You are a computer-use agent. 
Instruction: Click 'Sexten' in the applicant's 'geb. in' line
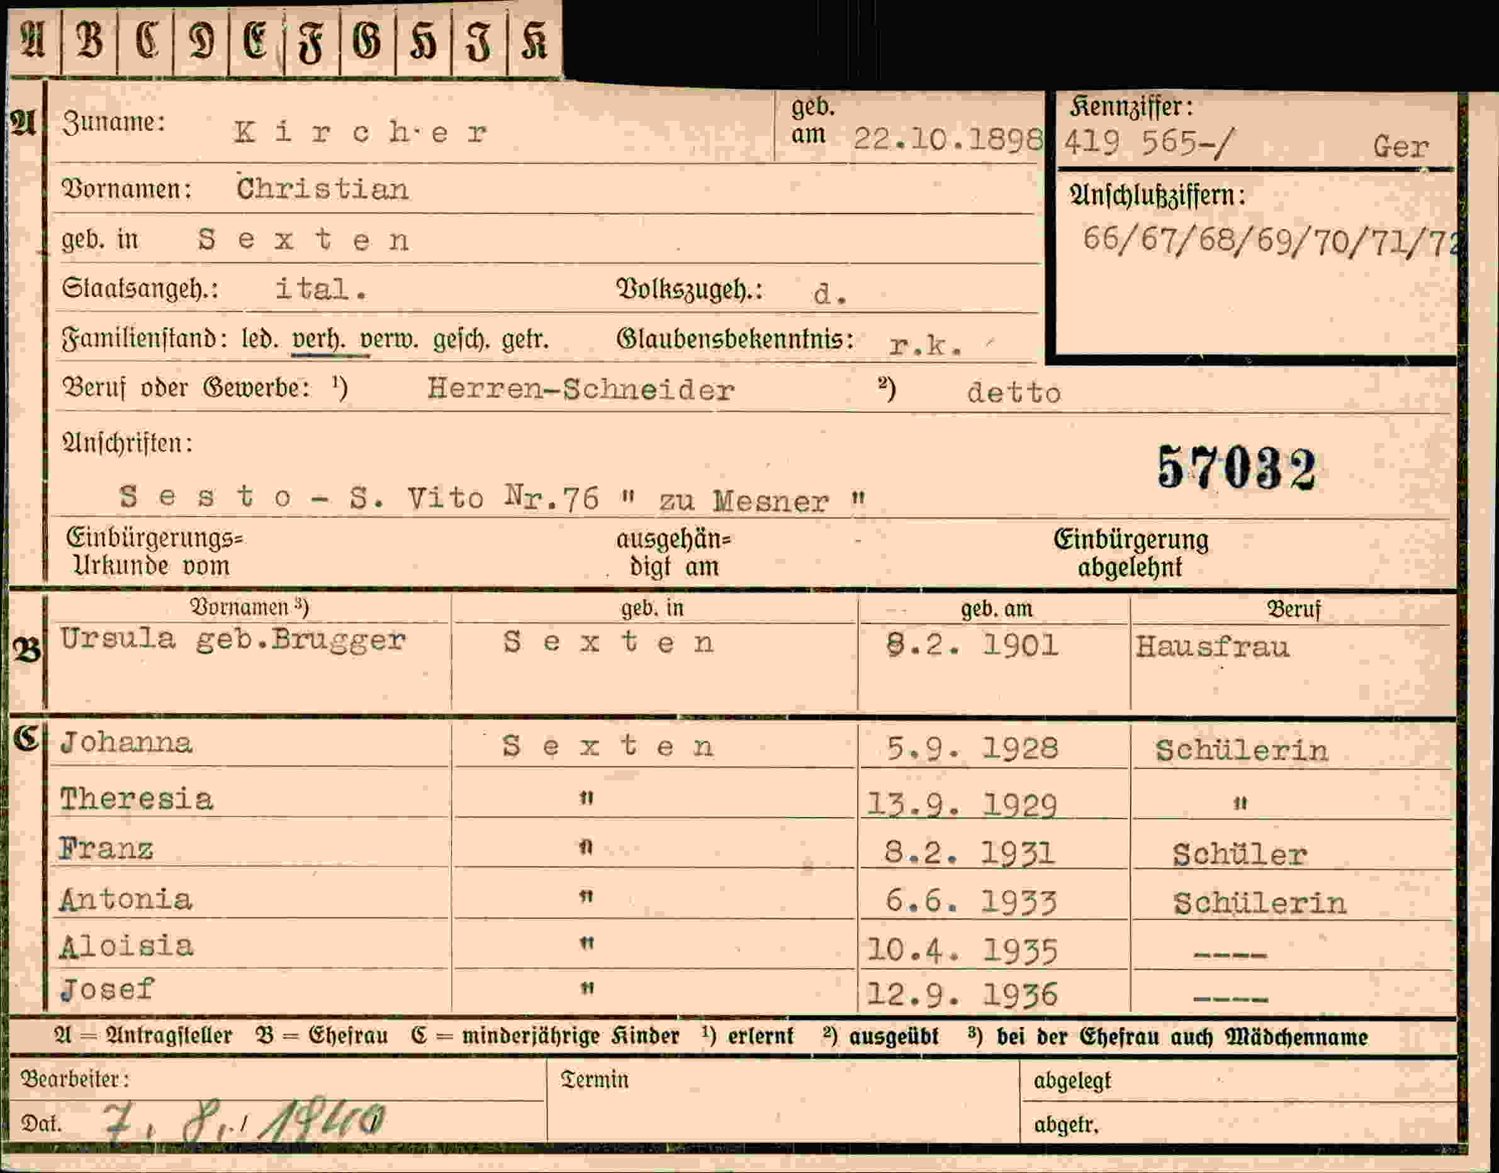coord(303,240)
